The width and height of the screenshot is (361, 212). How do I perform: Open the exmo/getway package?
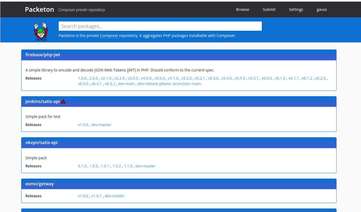pyautogui.click(x=40, y=184)
